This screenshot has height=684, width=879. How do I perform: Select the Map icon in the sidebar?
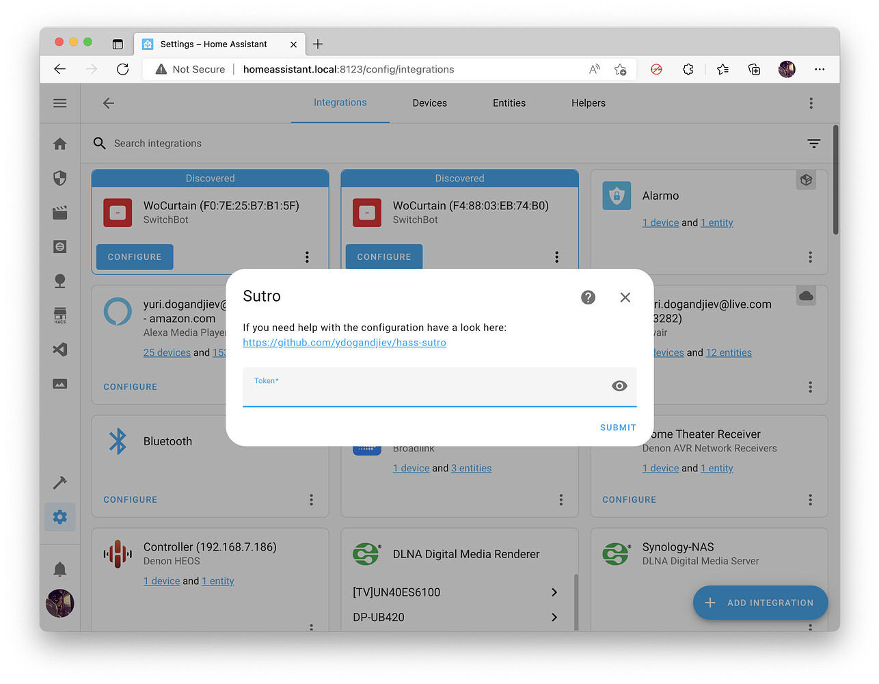tap(59, 280)
